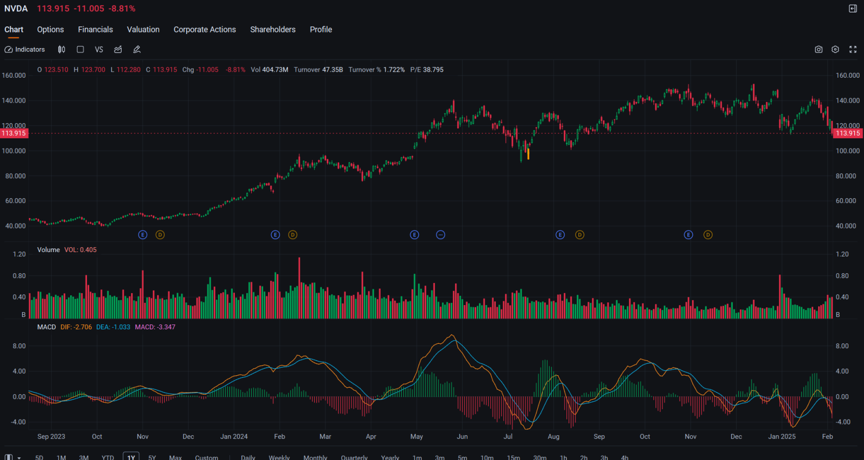The image size is (864, 460).
Task: Click the dividend D marker near Nov 2023
Action: [160, 235]
